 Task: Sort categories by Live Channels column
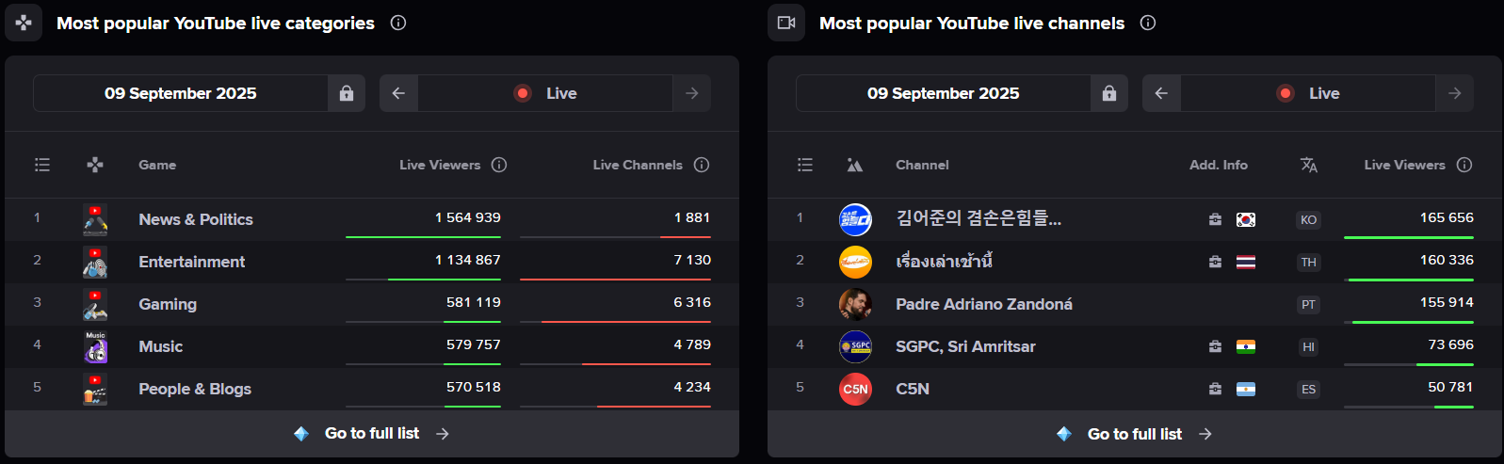click(637, 165)
